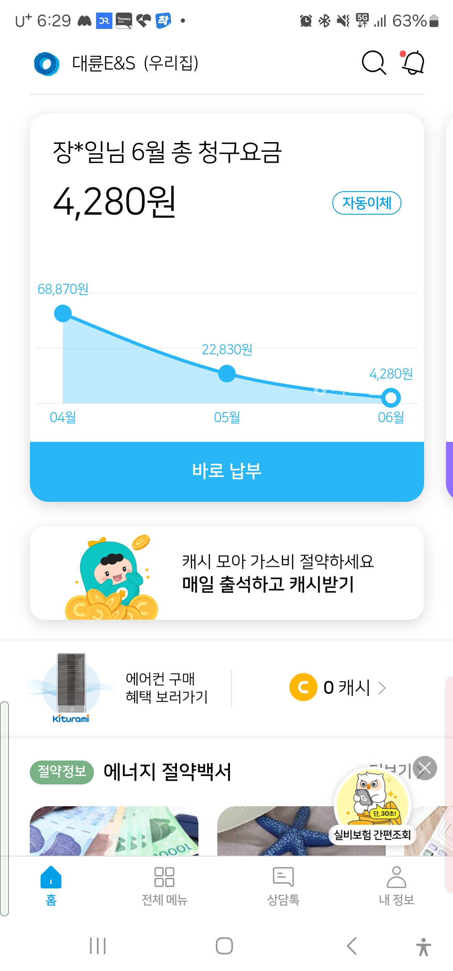Open 내 정보 profile tab
The image size is (453, 971).
[x=396, y=885]
